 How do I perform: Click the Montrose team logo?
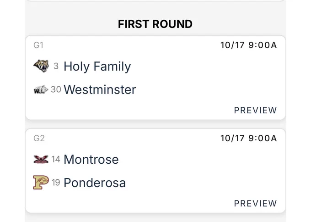point(41,159)
